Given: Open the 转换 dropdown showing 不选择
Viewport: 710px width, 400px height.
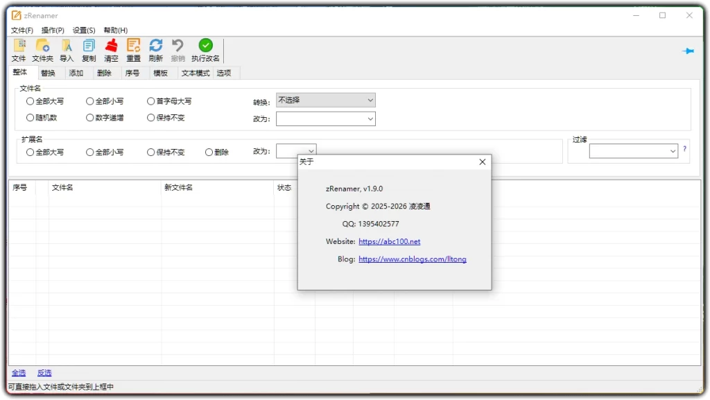Looking at the screenshot, I should click(325, 100).
